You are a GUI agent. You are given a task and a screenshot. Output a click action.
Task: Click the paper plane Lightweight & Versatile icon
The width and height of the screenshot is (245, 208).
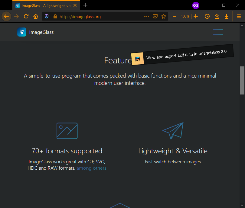pos(173,130)
